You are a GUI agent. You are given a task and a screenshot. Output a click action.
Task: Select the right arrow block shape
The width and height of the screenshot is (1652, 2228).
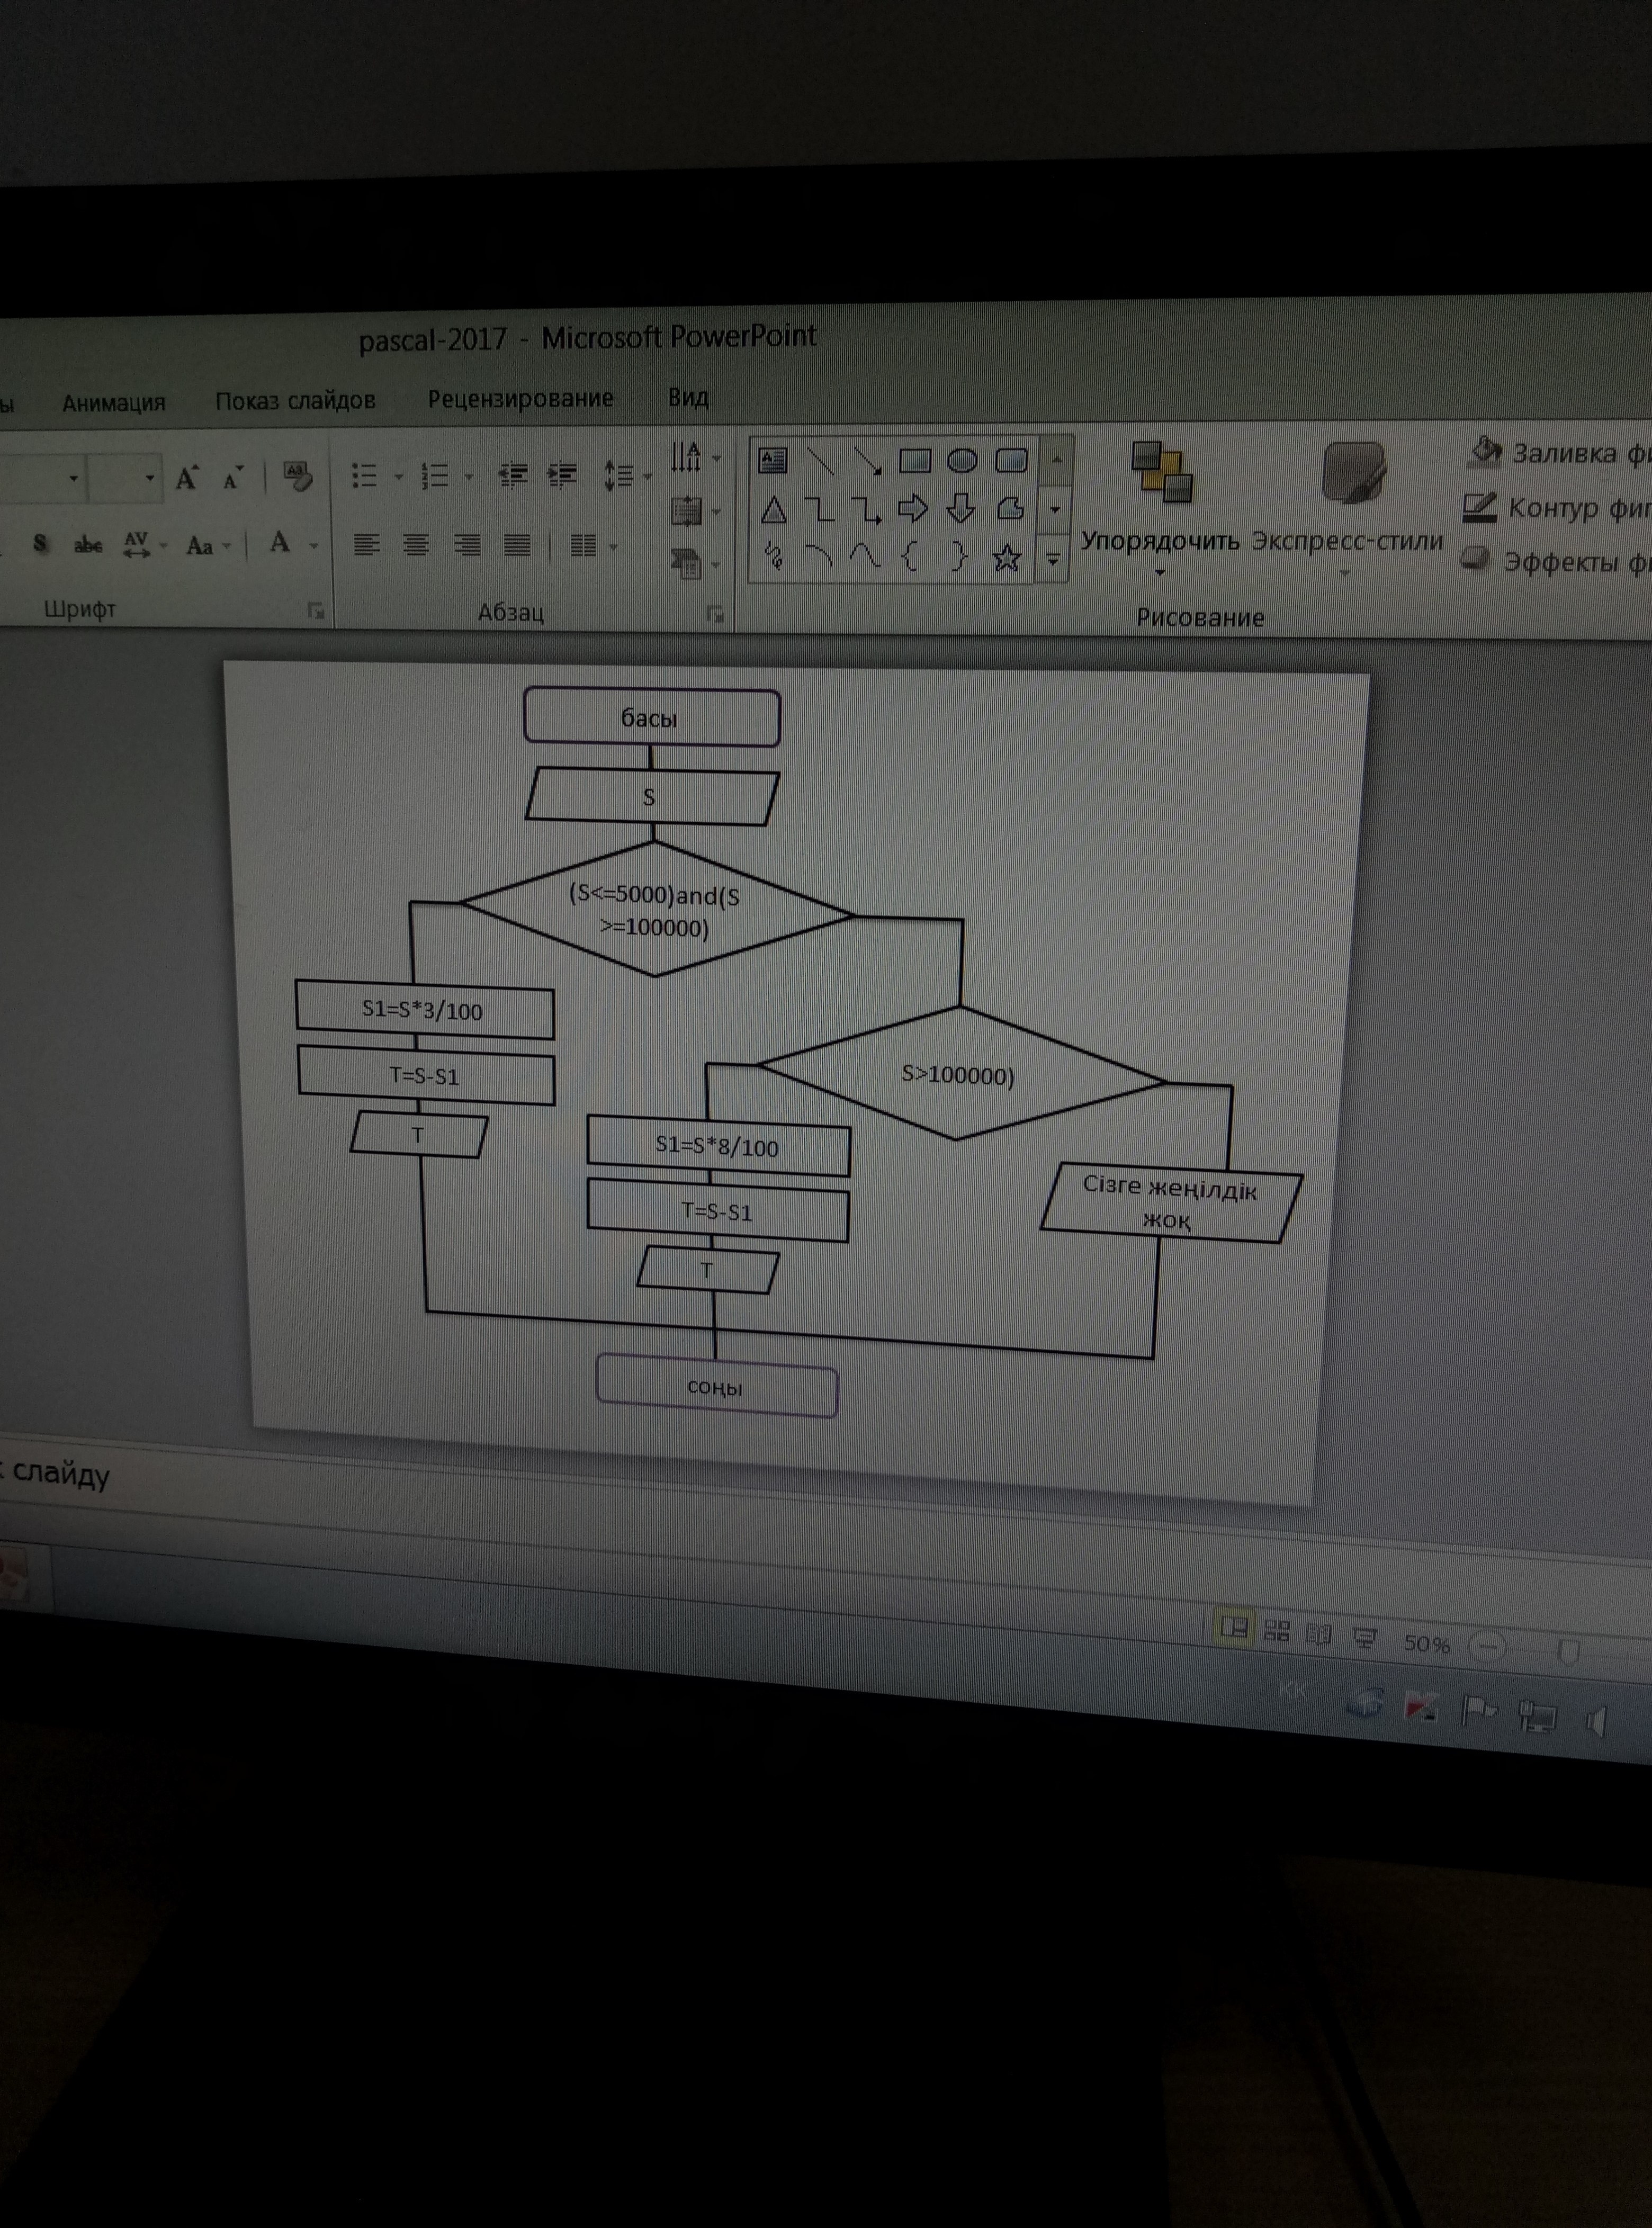pyautogui.click(x=912, y=509)
